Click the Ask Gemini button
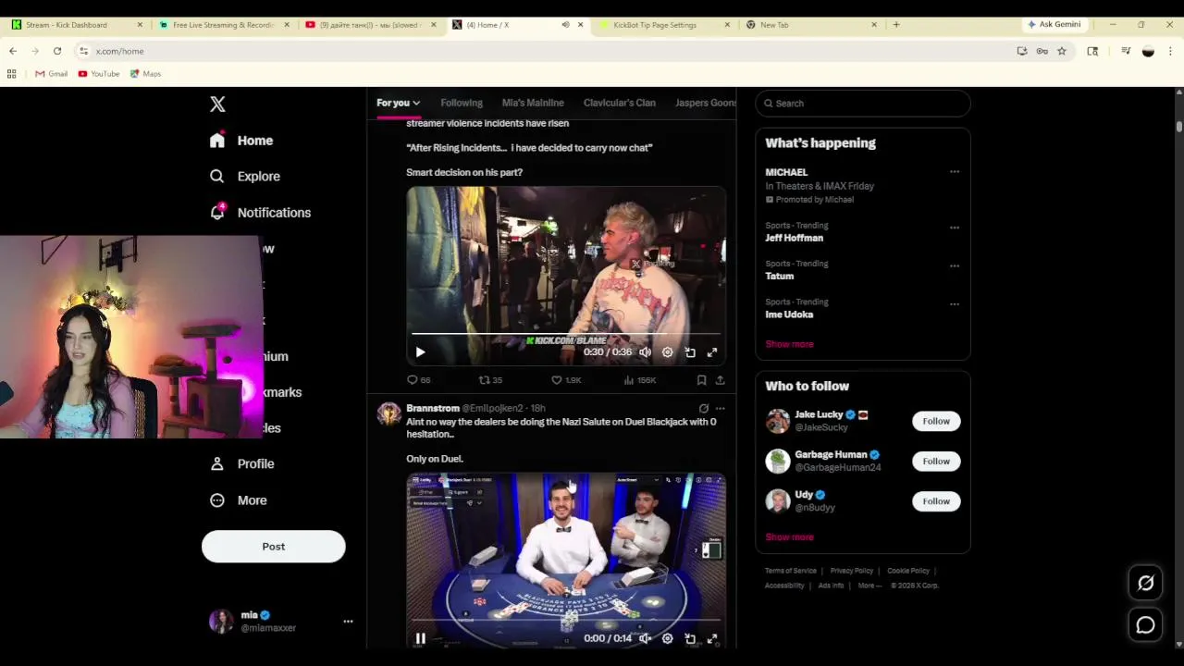1184x666 pixels. tap(1054, 25)
